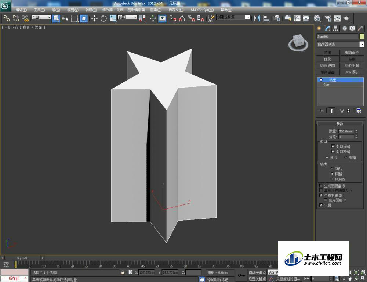Open the 帮助(H) menu
Screen dimensions: 367x282
click(x=226, y=10)
